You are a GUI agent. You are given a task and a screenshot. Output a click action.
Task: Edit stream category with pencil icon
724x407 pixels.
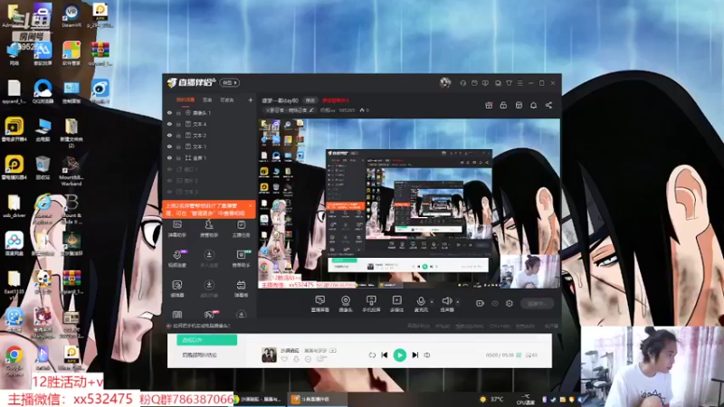311,110
